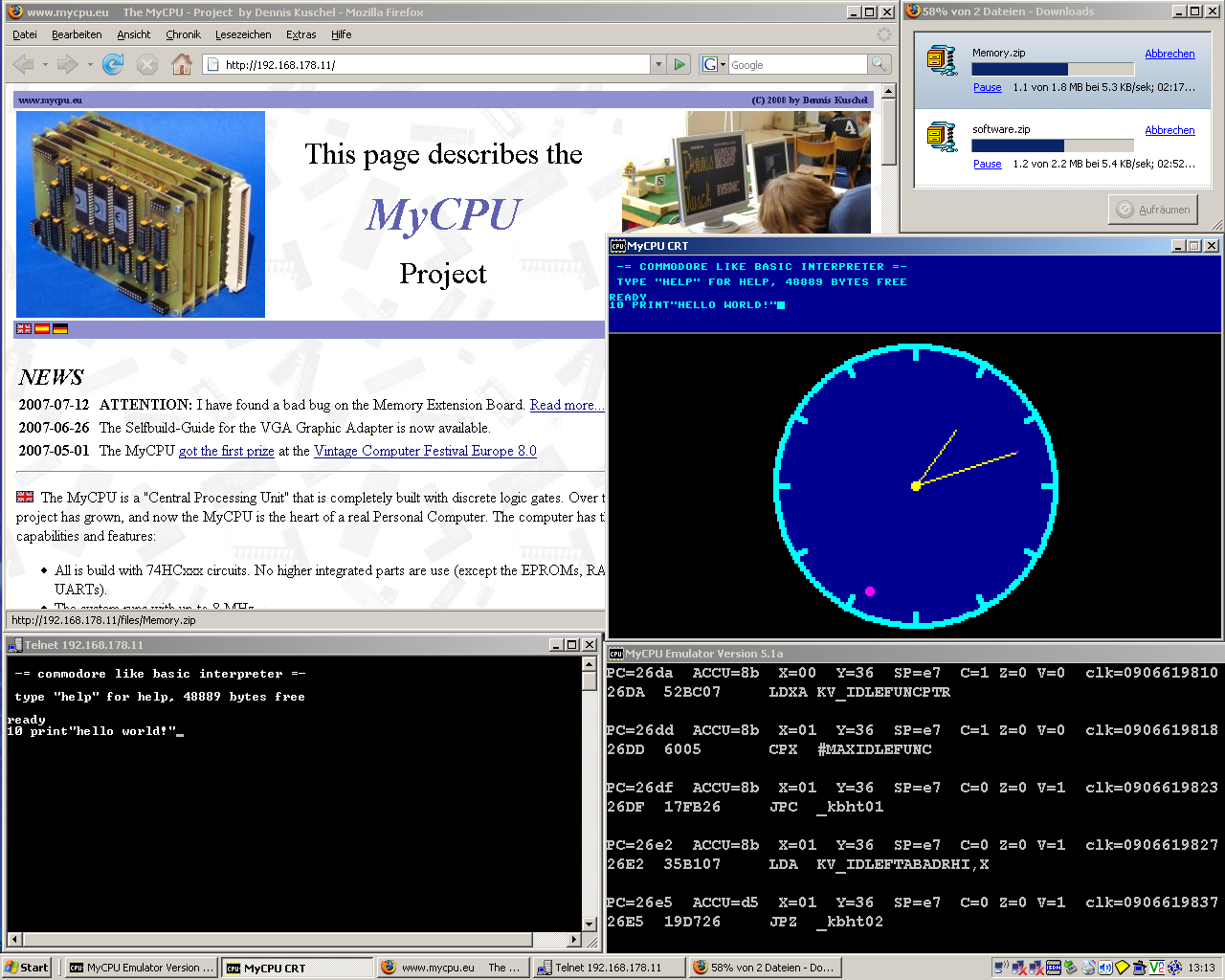Switch the site language with the German flag
The image size is (1225, 980).
(60, 329)
